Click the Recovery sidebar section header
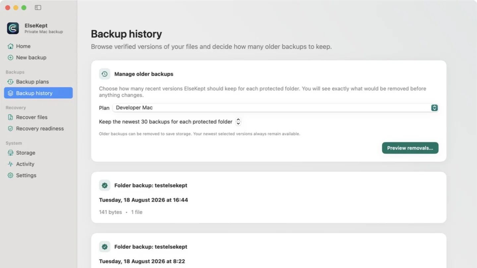Screen dimensions: 477x268 point(16,108)
